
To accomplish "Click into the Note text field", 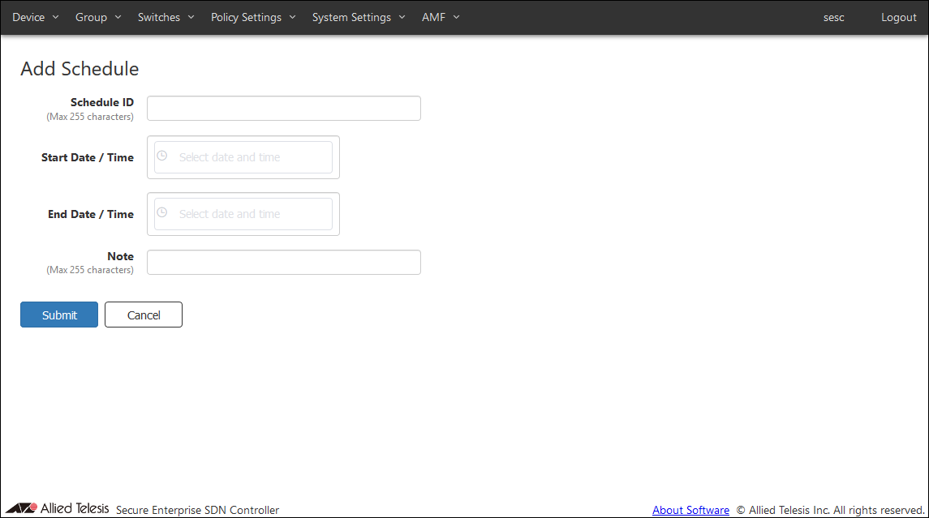I will tap(283, 262).
